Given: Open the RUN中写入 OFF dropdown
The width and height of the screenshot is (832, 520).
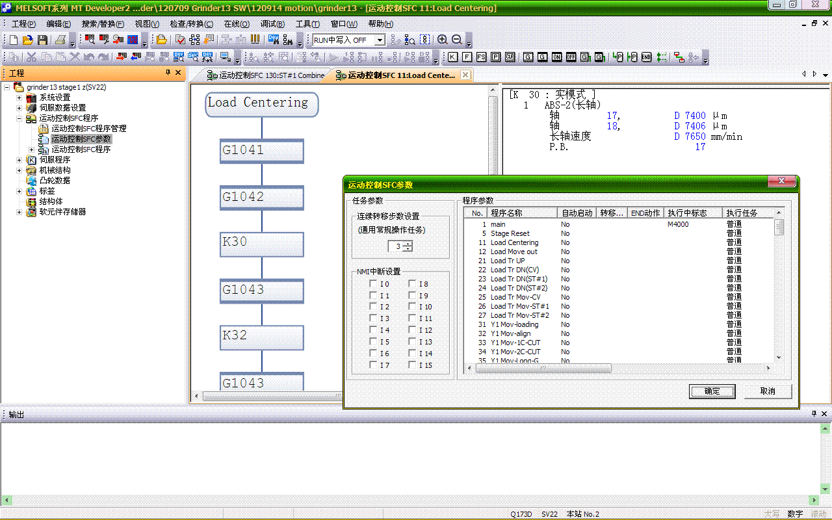Looking at the screenshot, I should pos(380,40).
